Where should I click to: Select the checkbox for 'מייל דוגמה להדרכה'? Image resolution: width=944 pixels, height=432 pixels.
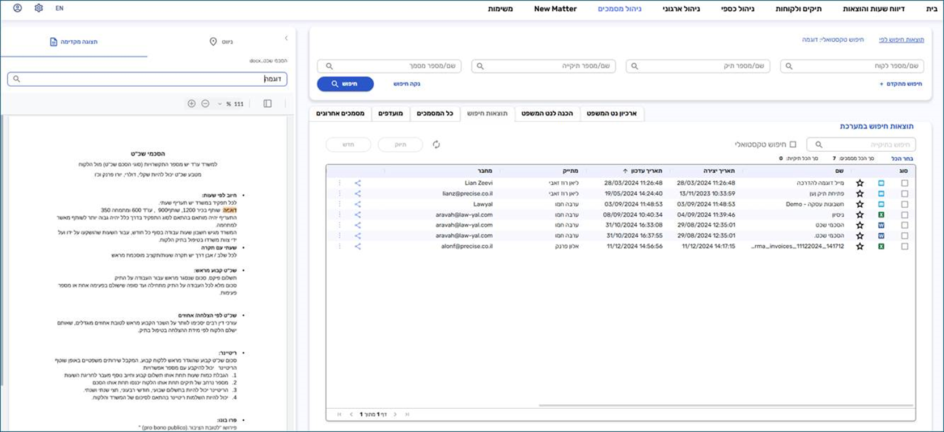click(x=904, y=183)
